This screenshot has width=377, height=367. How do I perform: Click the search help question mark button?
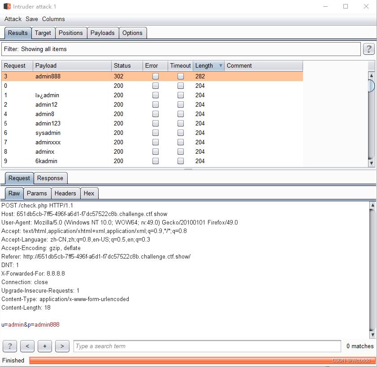(10, 346)
